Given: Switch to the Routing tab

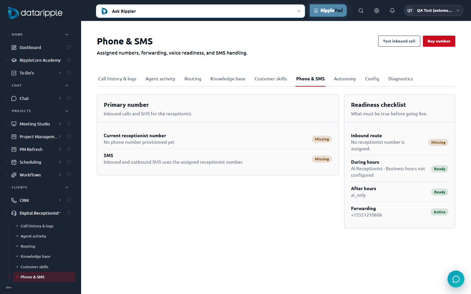Looking at the screenshot, I should pos(193,79).
